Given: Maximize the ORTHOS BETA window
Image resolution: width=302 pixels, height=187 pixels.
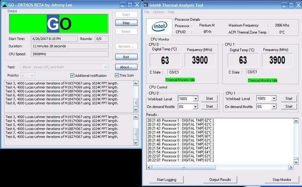Looking at the screenshot, I should point(130,5).
